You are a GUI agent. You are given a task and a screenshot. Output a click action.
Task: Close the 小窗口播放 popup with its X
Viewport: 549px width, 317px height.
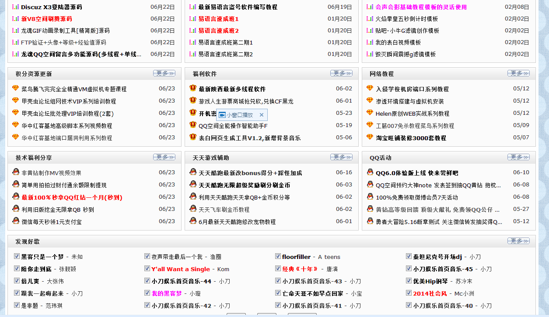pyautogui.click(x=262, y=115)
